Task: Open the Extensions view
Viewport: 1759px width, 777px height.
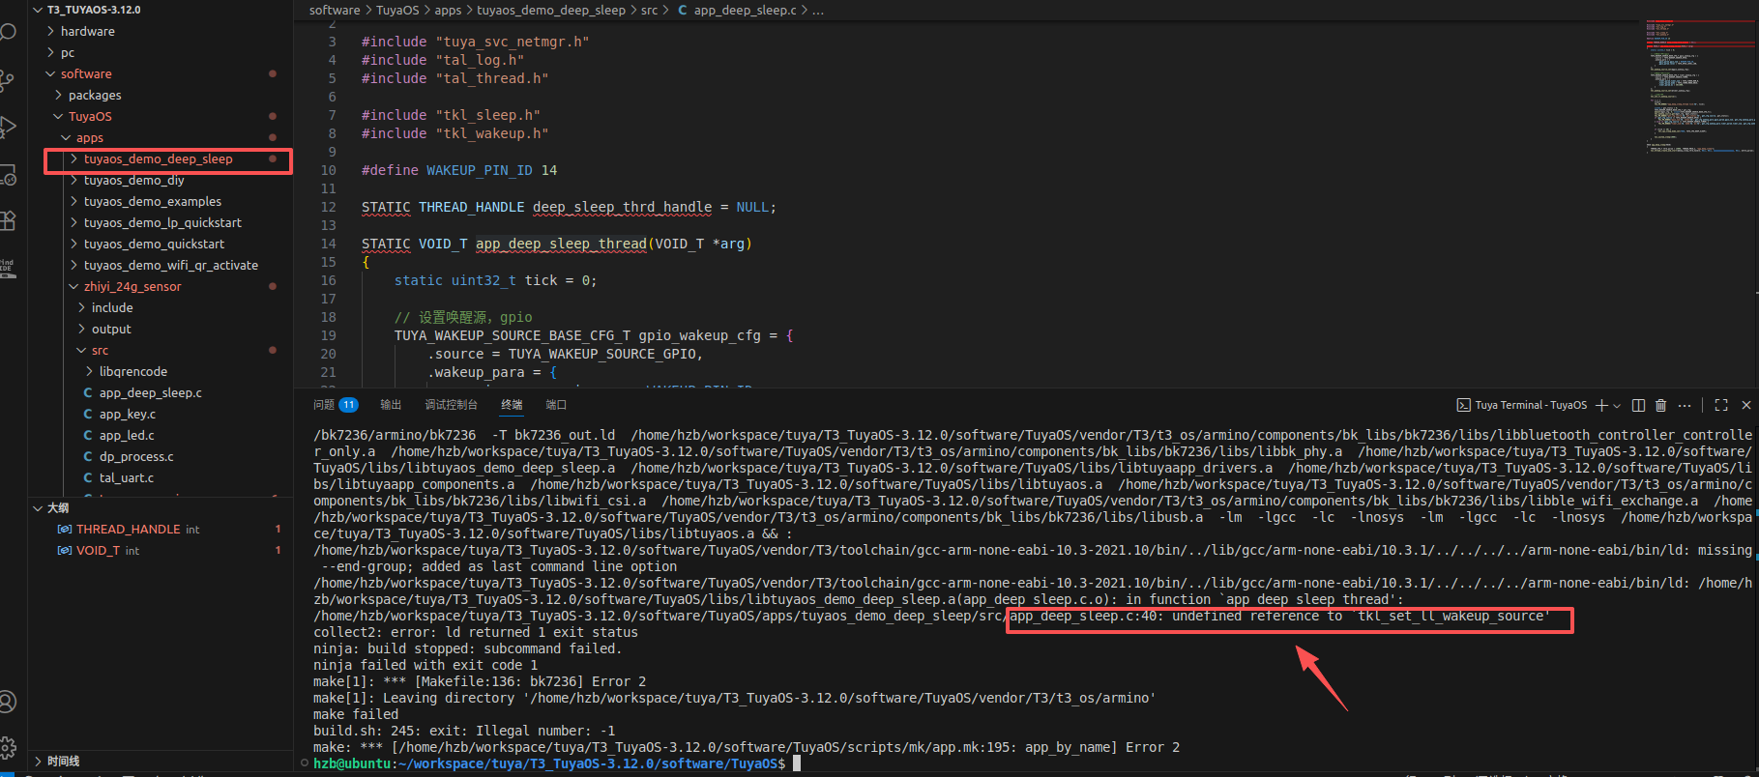Action: 8,220
